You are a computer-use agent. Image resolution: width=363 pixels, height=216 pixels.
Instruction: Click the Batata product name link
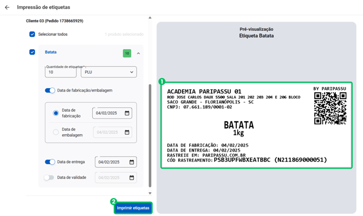[x=51, y=52]
